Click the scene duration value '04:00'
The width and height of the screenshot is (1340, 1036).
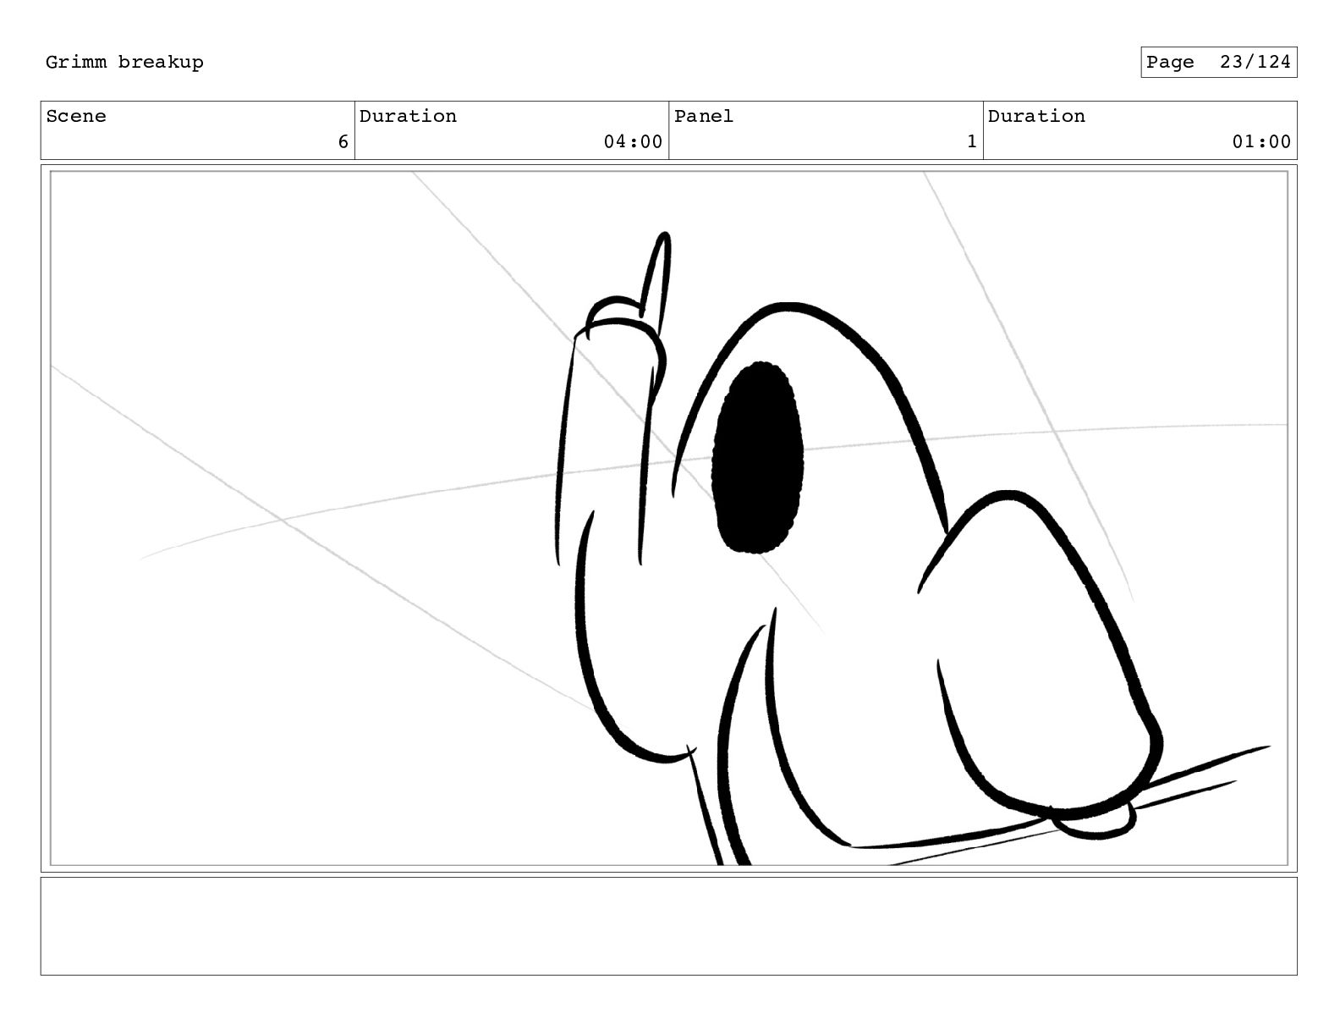click(x=633, y=142)
